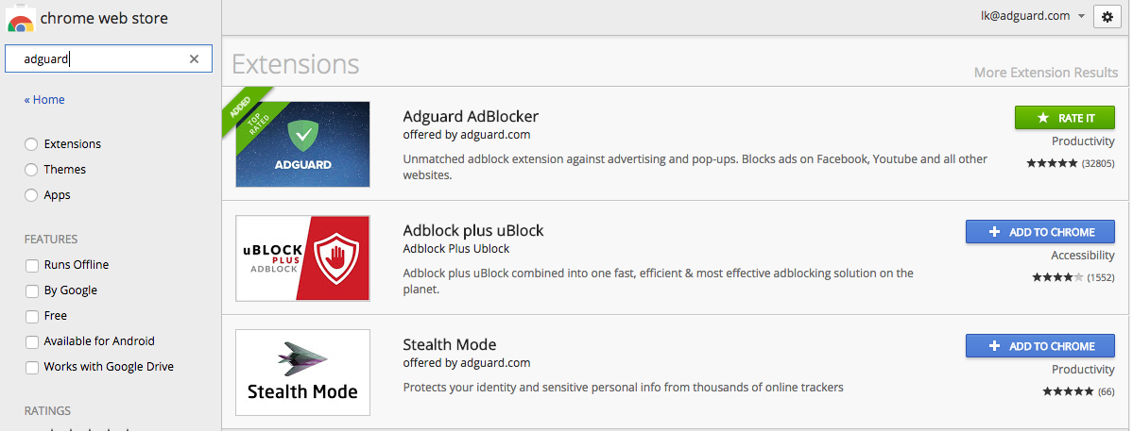Screen dimensions: 1133x431
Task: Click the star rating for Stealth Mode
Action: (1068, 391)
